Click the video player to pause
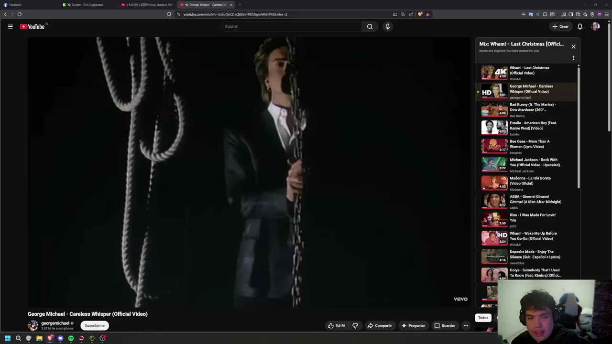 (249, 172)
